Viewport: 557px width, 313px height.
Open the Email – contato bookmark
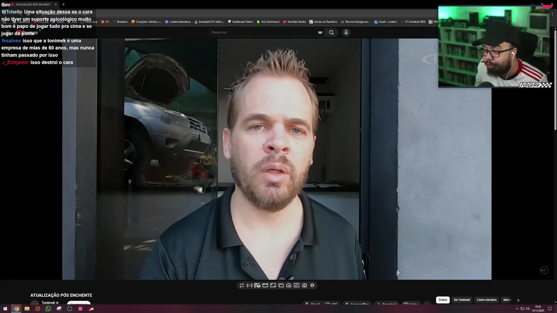[386, 22]
